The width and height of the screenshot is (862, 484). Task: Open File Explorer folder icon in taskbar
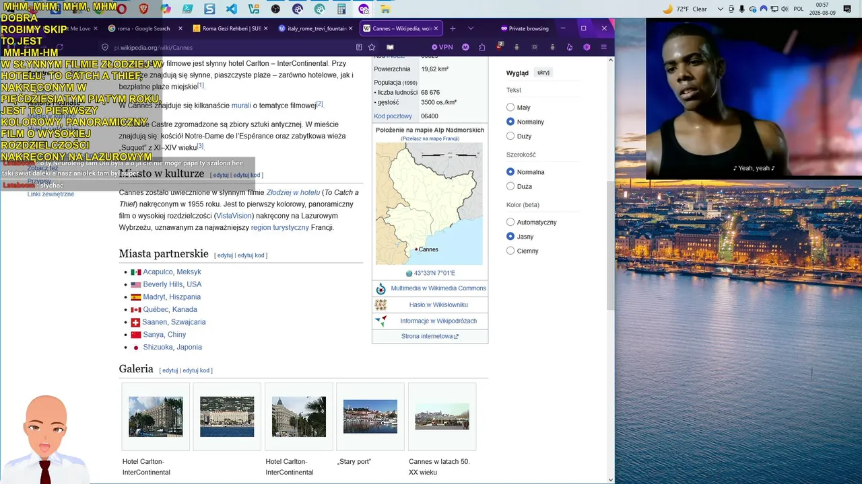pos(385,9)
